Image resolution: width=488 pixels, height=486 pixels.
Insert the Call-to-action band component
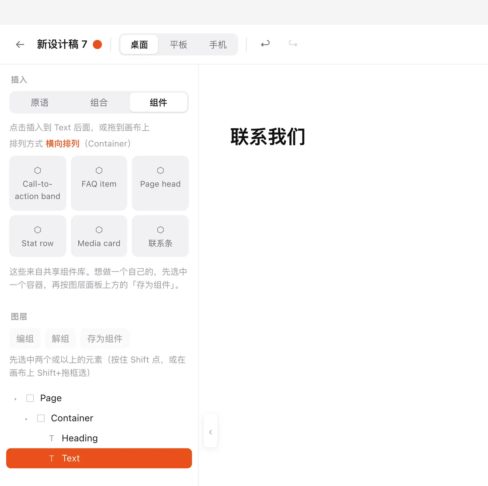38,183
